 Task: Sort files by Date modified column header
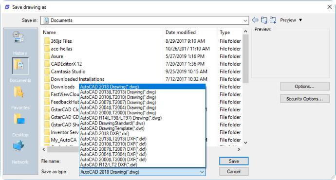point(181,32)
